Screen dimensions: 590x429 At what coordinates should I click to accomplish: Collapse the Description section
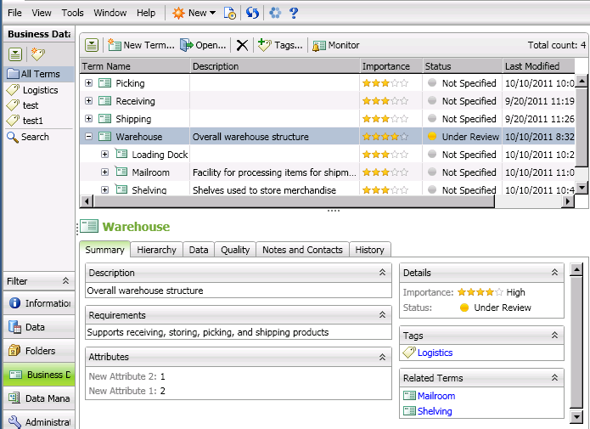click(382, 273)
